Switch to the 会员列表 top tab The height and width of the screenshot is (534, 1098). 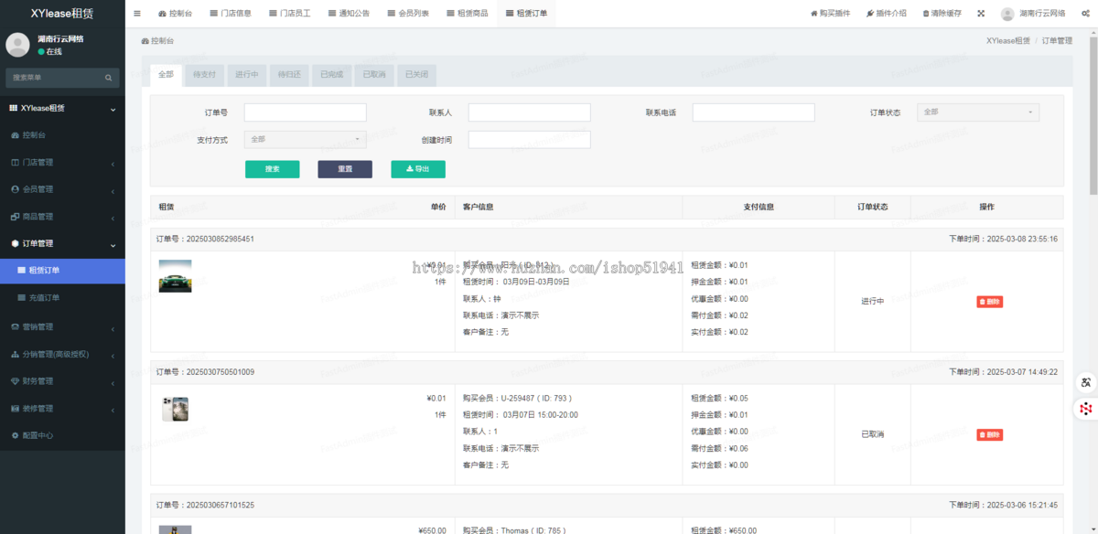click(x=408, y=14)
